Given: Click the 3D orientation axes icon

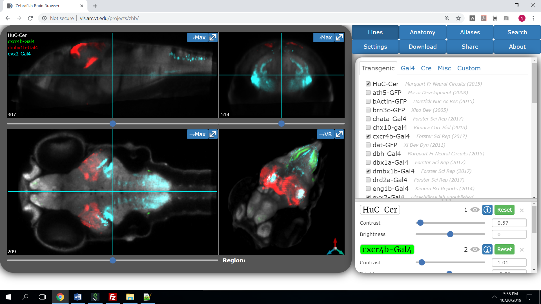Looking at the screenshot, I should [x=335, y=247].
